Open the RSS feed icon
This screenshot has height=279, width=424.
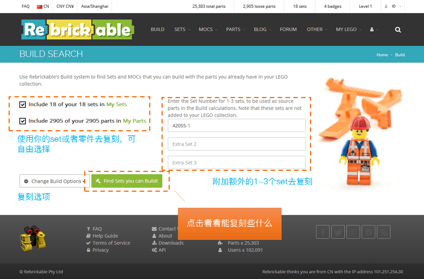(x=384, y=232)
